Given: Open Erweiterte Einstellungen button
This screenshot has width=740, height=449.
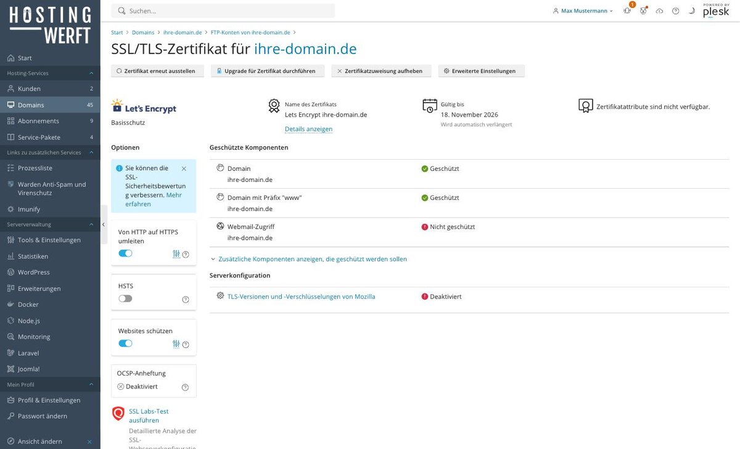Looking at the screenshot, I should click(x=481, y=71).
